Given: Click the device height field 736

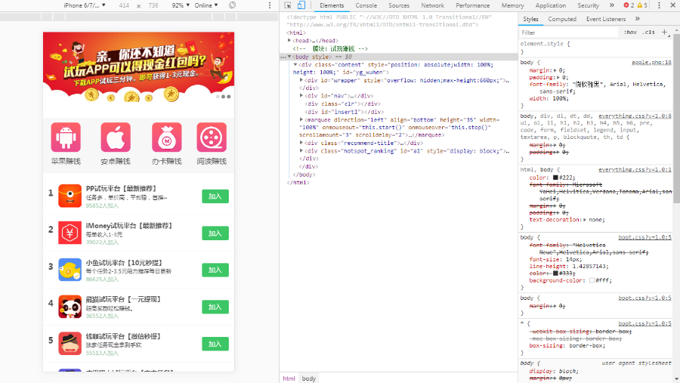Looking at the screenshot, I should (x=153, y=5).
